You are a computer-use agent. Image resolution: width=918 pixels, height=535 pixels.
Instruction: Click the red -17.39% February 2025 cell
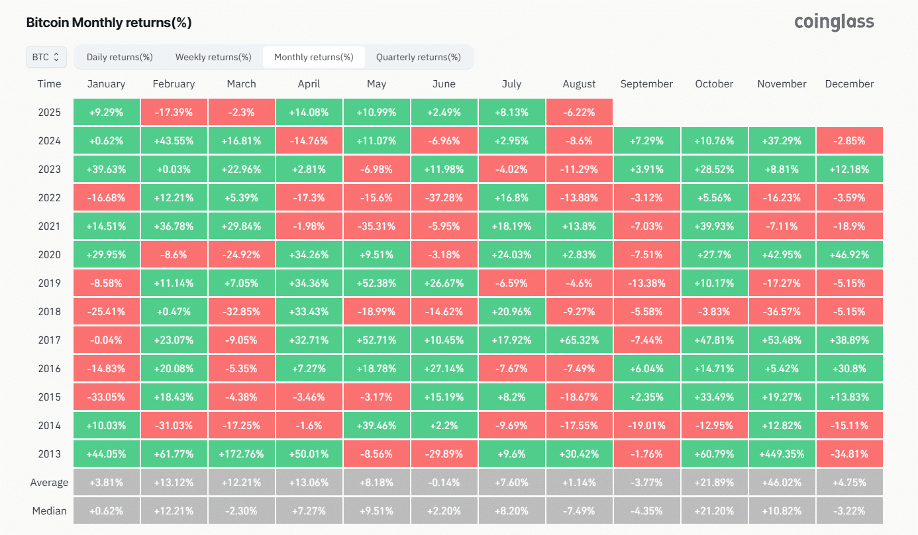(x=174, y=112)
